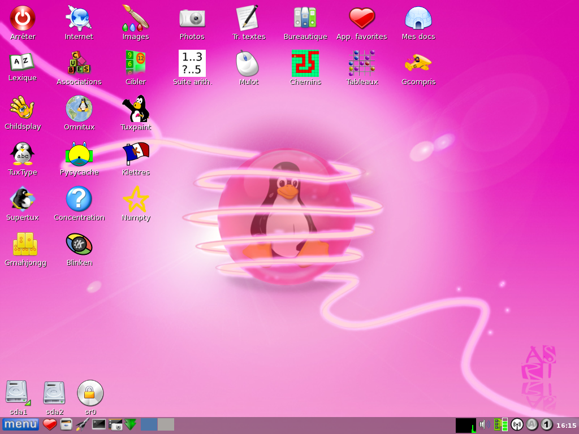Launch the Blinken memory game
Viewport: 579px width, 434px height.
[x=79, y=244]
